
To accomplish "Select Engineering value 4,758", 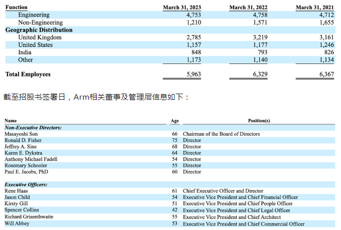I will coord(260,15).
